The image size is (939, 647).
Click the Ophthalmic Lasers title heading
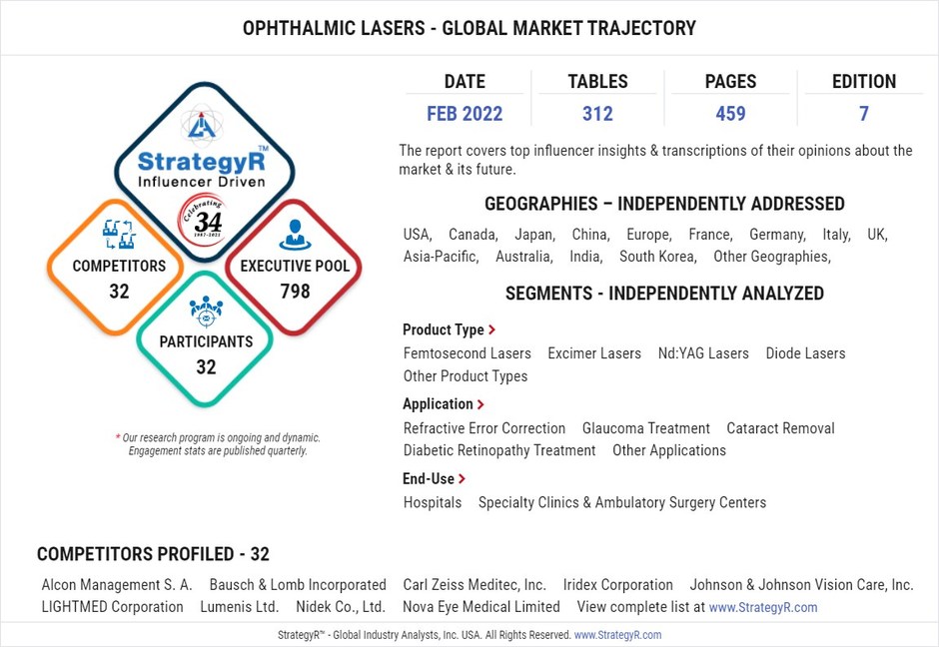pyautogui.click(x=469, y=28)
